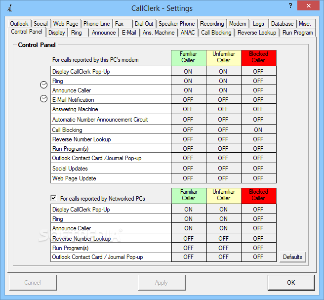This screenshot has height=300, width=324.
Task: Select the Modem tab
Action: click(x=238, y=24)
